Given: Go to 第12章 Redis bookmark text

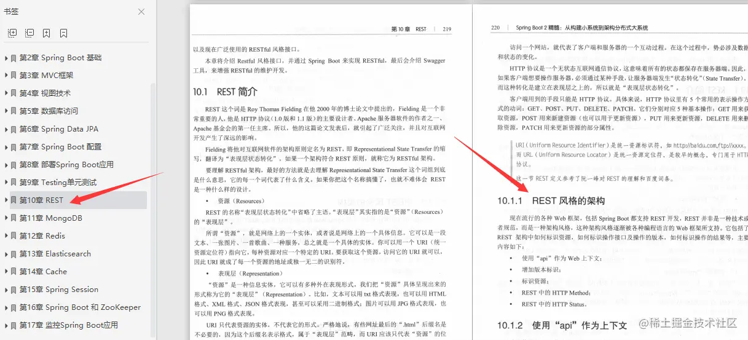Looking at the screenshot, I should [42, 236].
